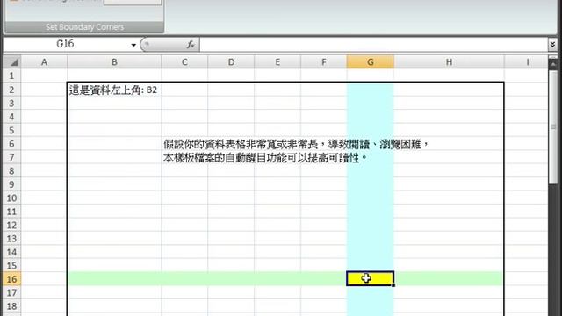Click the vertical scrollbar thumb
562x316 pixels.
pyautogui.click(x=553, y=127)
